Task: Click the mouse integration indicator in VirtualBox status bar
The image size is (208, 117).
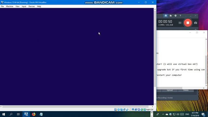Action: pos(142,110)
